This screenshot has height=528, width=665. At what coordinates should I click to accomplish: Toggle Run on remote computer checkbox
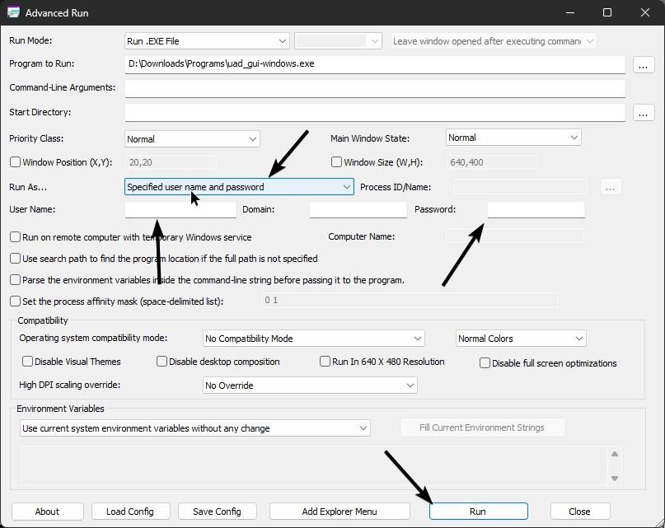pos(15,237)
